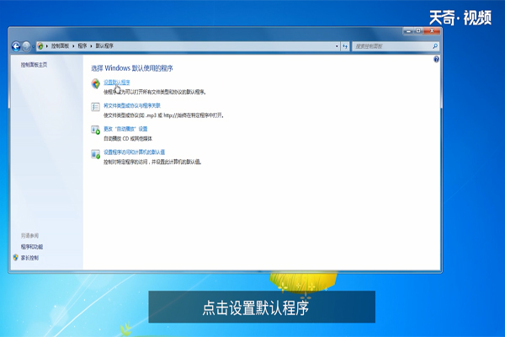Click the 更改"自动播放"设置 icon

pyautogui.click(x=96, y=130)
